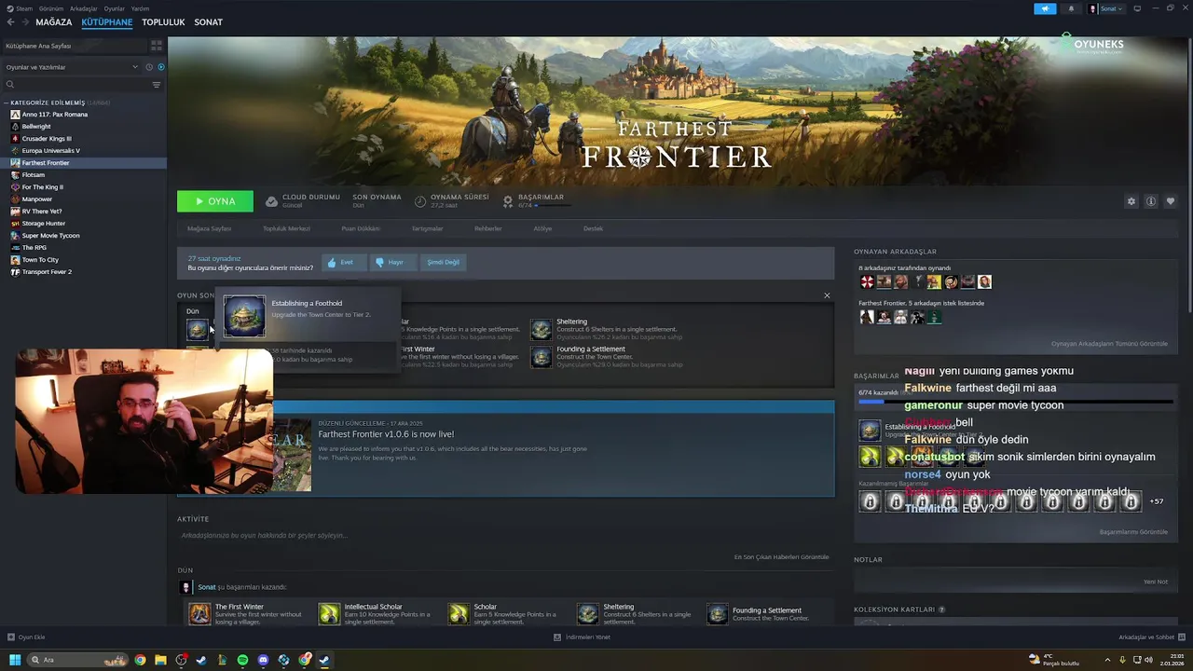Click the Şimdi Değil button
The height and width of the screenshot is (671, 1193).
444,263
